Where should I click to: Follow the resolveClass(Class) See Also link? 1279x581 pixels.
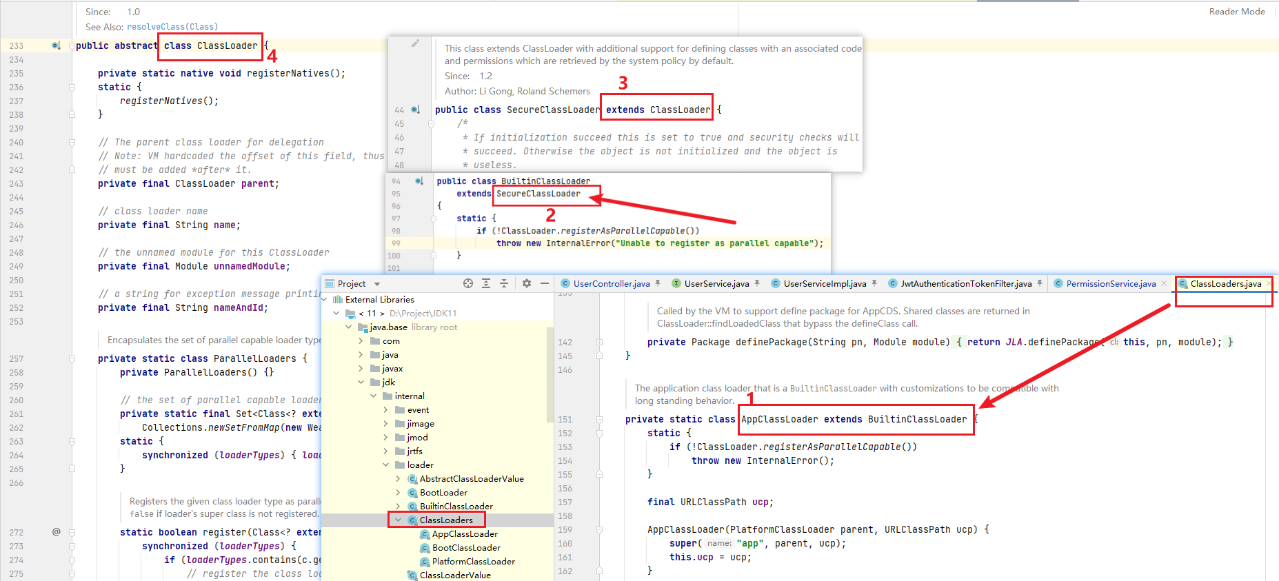click(x=172, y=27)
